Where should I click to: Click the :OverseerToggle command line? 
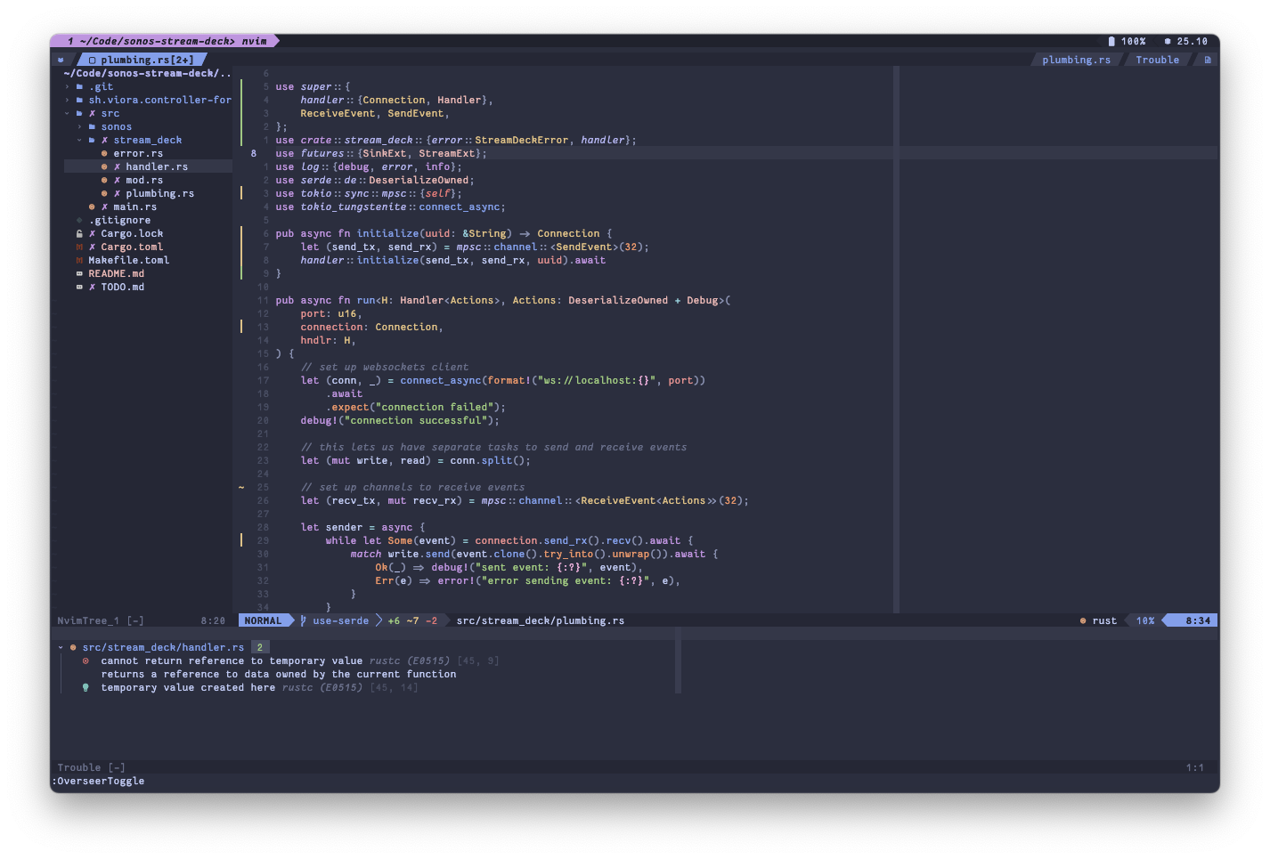[x=98, y=782]
